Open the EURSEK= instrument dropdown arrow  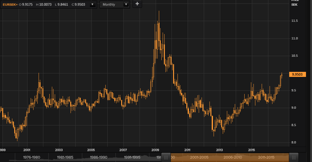pos(92,4)
